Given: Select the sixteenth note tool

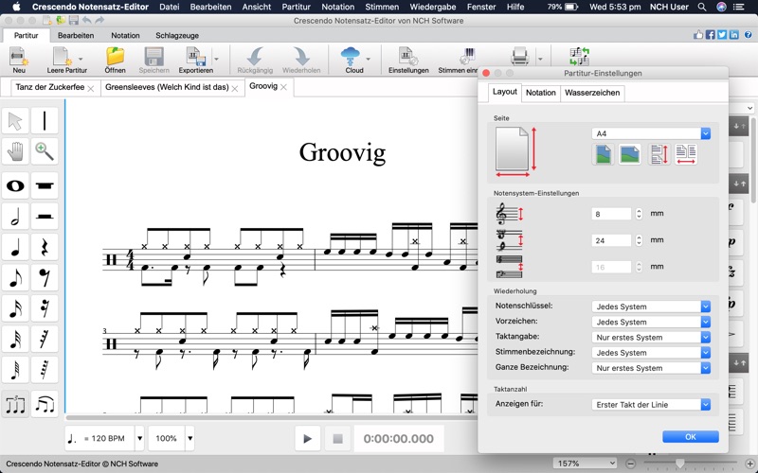Looking at the screenshot, I should click(x=15, y=308).
